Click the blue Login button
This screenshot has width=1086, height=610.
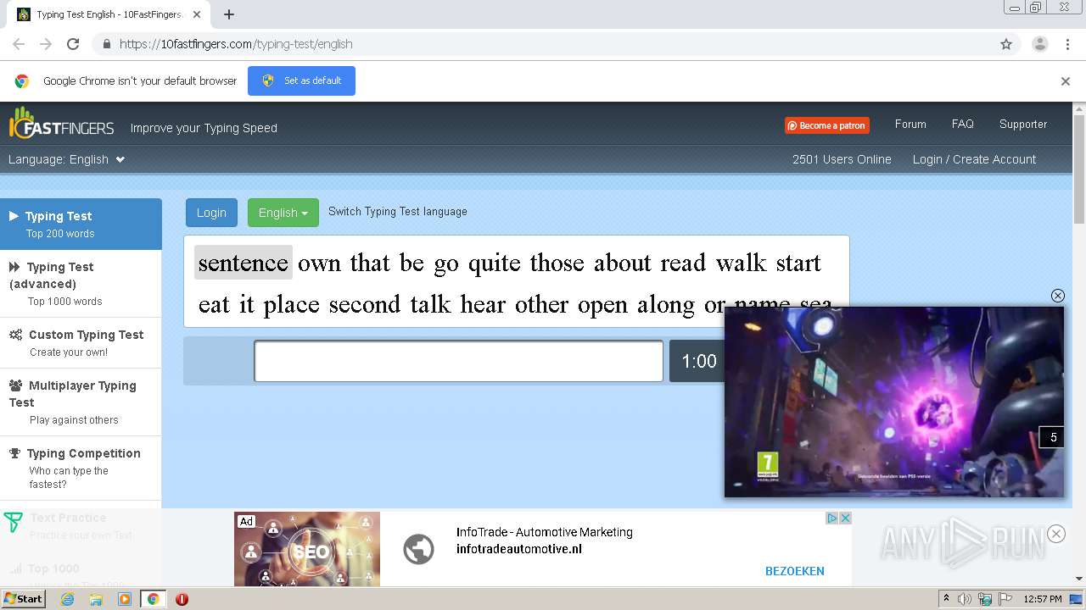coord(211,213)
